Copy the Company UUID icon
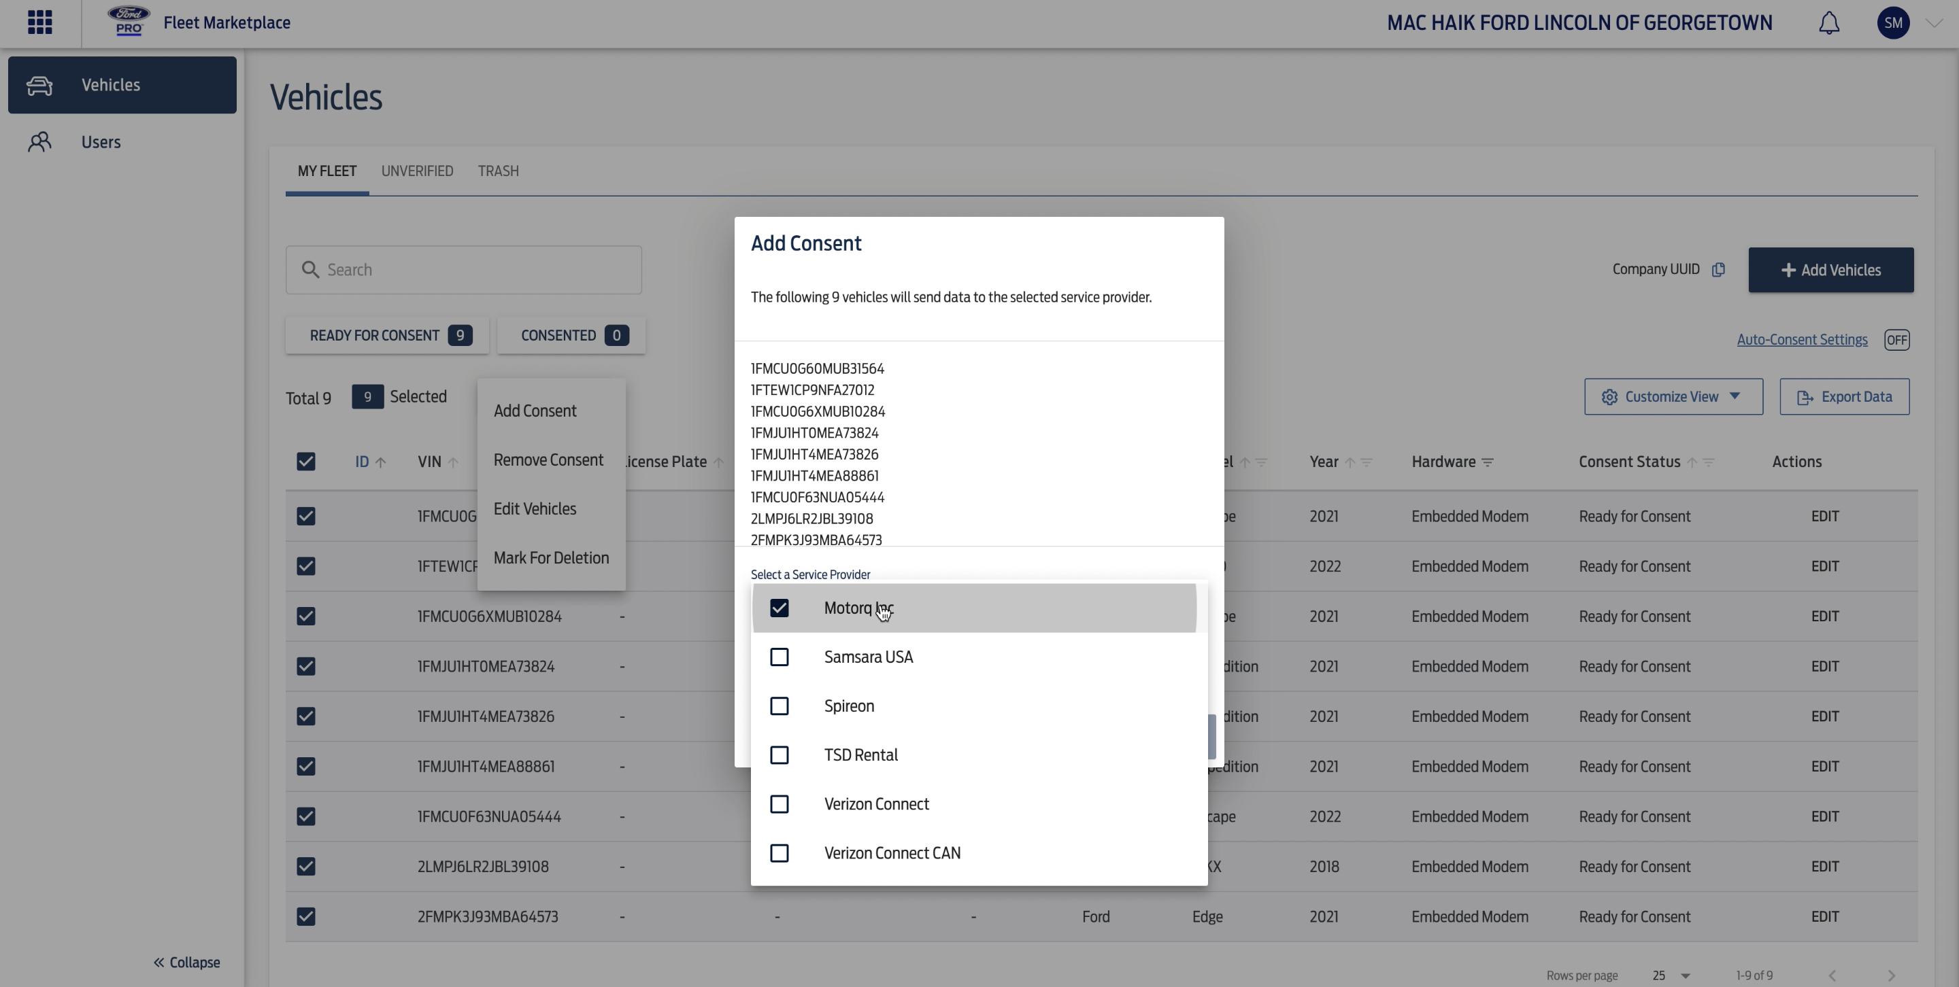1959x987 pixels. point(1718,270)
